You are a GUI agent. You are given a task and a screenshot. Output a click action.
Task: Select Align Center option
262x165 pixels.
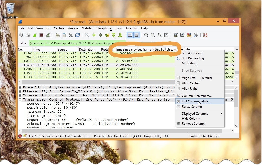pos(200,83)
